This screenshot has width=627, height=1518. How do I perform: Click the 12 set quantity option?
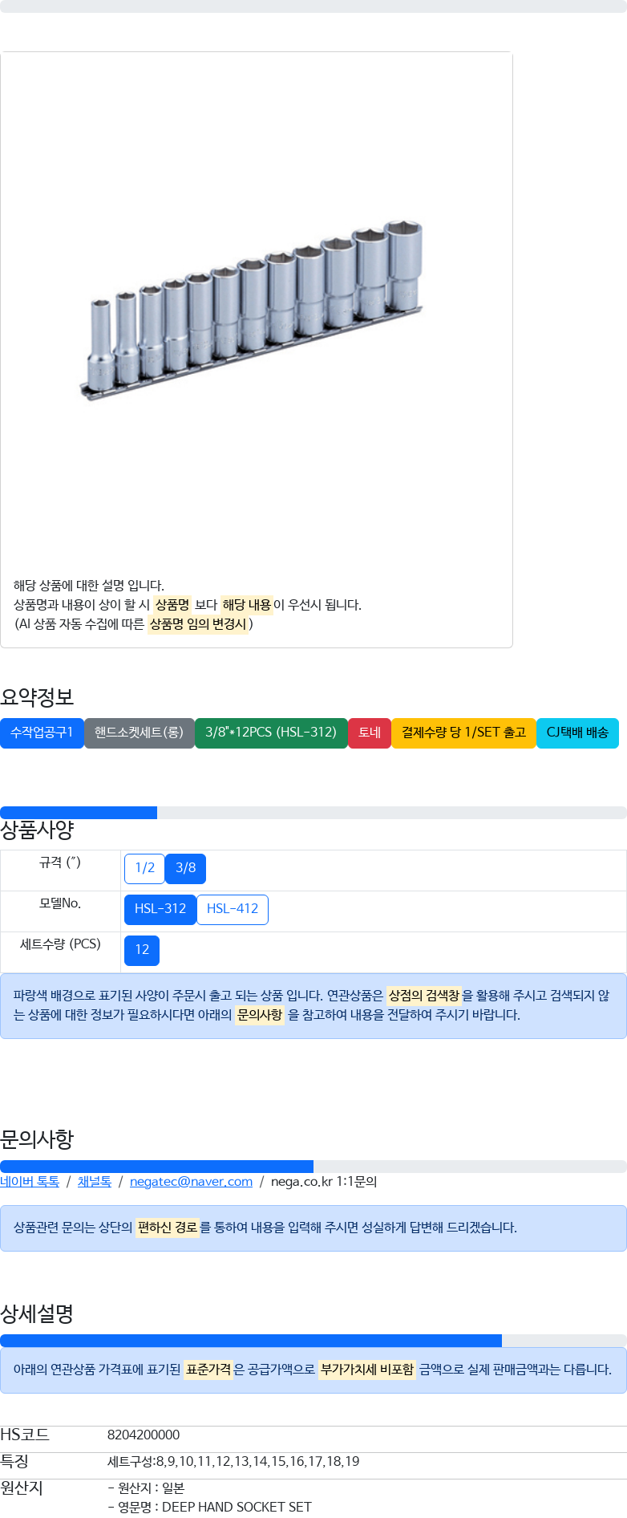(x=142, y=950)
